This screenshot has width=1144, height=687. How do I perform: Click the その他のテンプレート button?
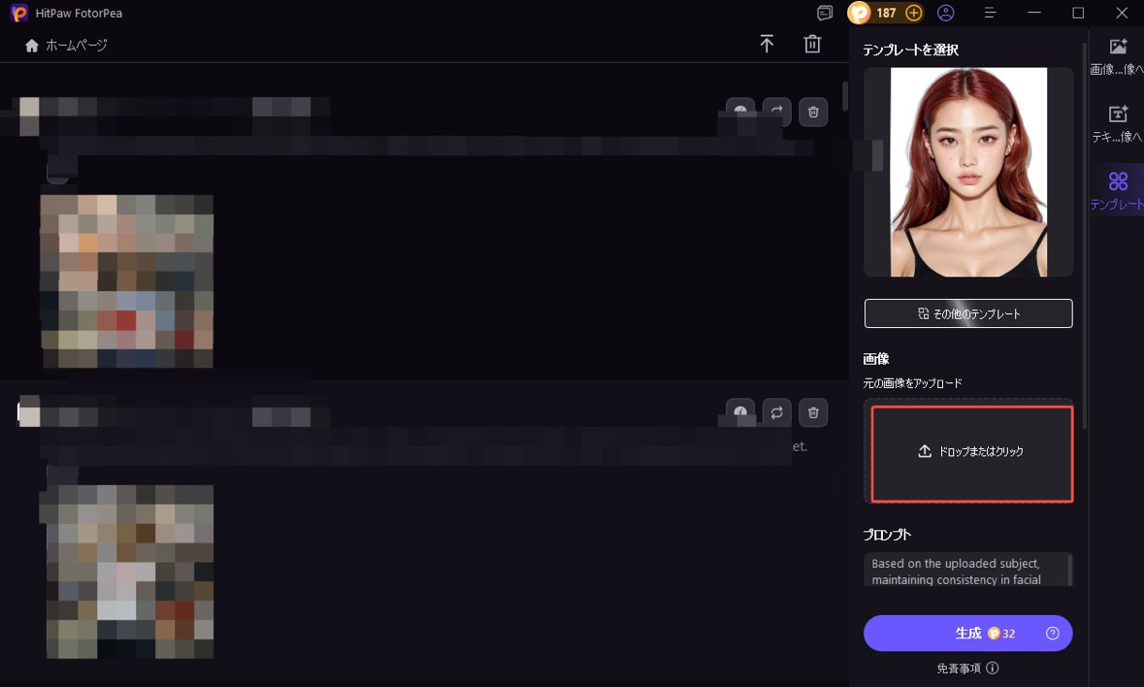967,313
